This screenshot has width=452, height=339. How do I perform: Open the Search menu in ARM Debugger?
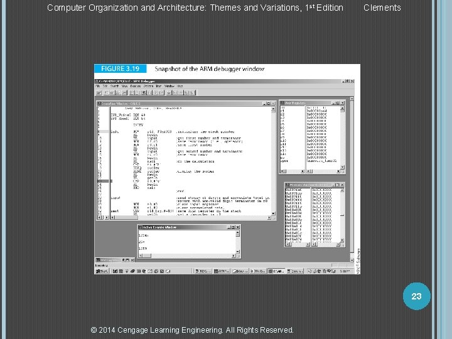click(114, 86)
